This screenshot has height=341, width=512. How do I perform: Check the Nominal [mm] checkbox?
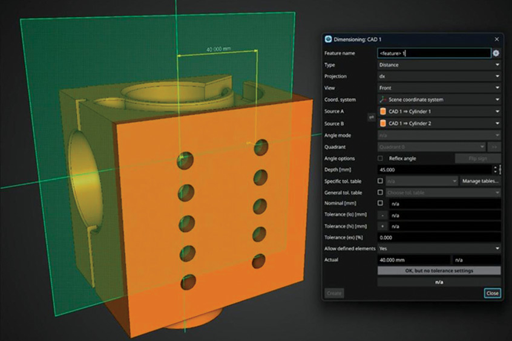[x=380, y=204]
